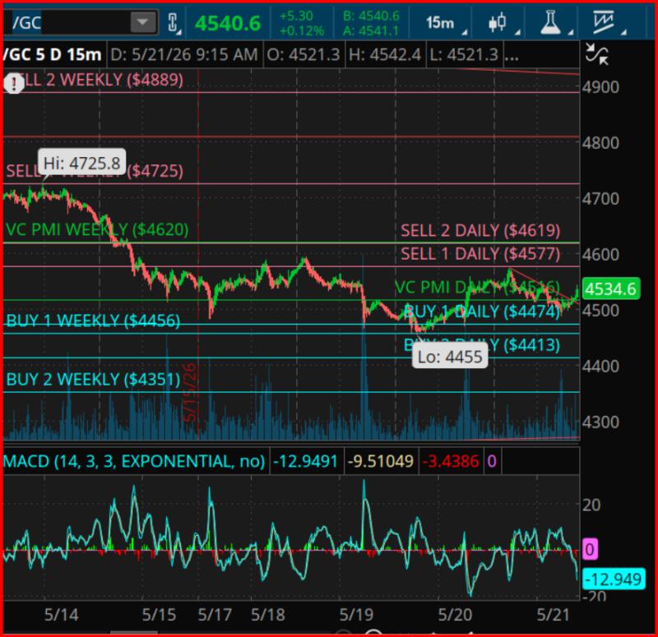
Task: Click the BUY 1 DAILY ($4474) label
Action: 481,312
